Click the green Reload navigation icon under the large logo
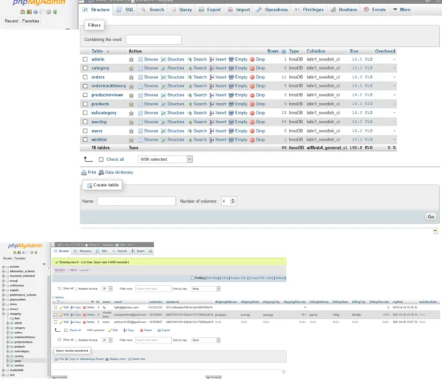 pos(55,12)
